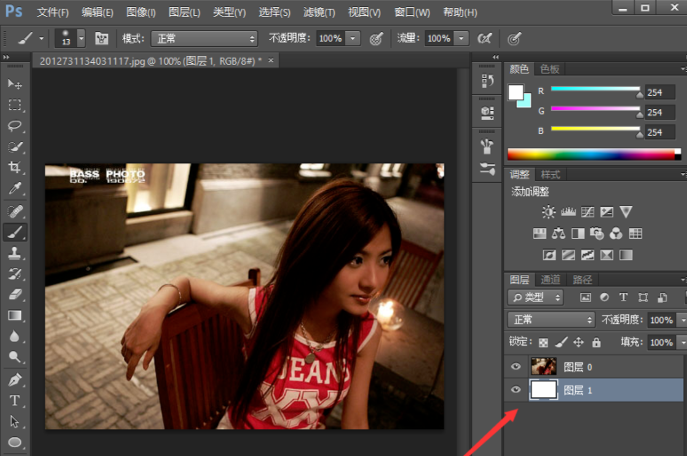
Task: Select the Crop tool
Action: coord(15,168)
